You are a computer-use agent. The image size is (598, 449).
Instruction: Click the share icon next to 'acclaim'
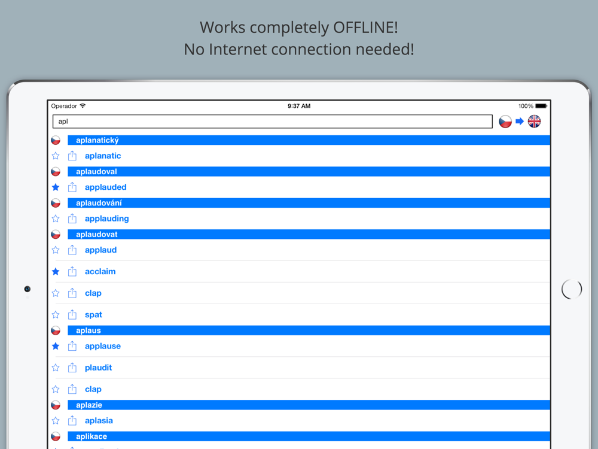pyautogui.click(x=72, y=271)
